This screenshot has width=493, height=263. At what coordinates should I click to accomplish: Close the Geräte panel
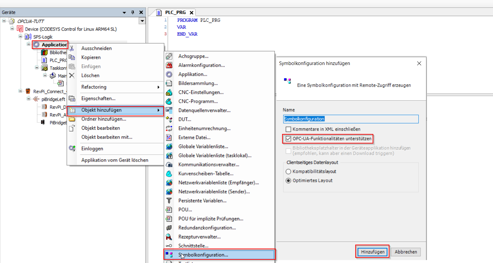tap(141, 12)
